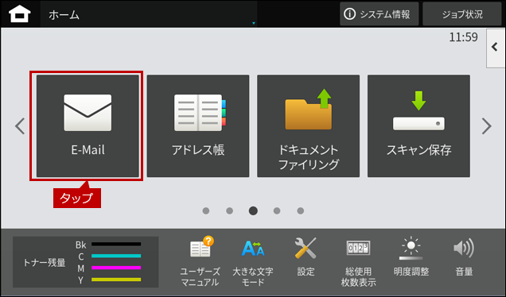506x297 pixels.
Task: Jump to fifth page indicator dot
Action: coord(301,210)
